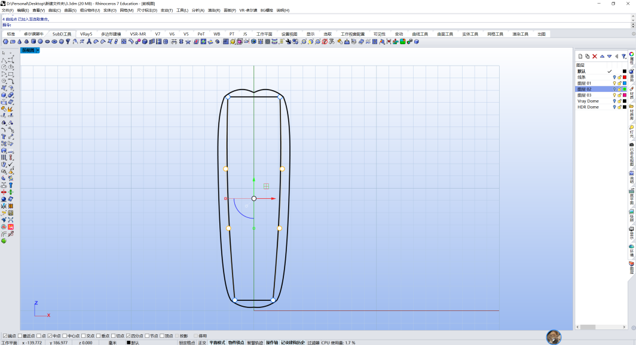Toggle lock icon of 图层 03
The width and height of the screenshot is (636, 345).
[x=619, y=95]
